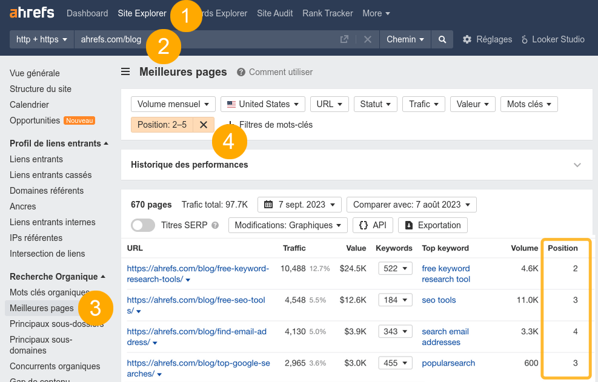Enable the Titres SERP toggle
Screen dimensions: 598x382
142,225
